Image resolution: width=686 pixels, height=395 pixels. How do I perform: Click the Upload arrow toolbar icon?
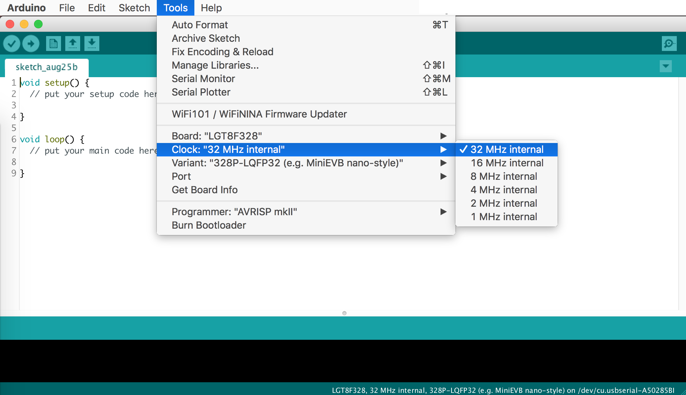tap(31, 44)
